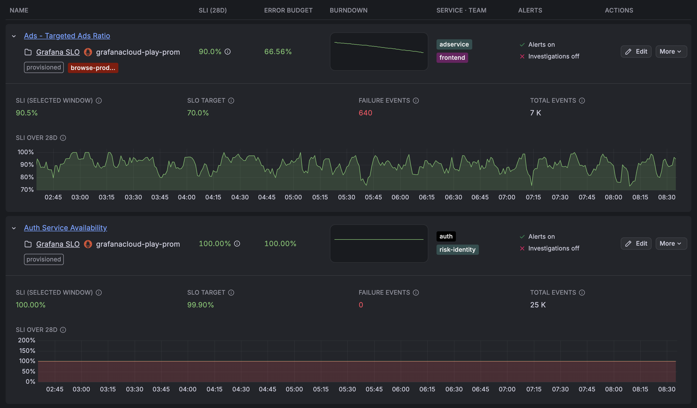This screenshot has height=408, width=697.
Task: Click Alerts on checkmark in Auth row
Action: (x=522, y=237)
